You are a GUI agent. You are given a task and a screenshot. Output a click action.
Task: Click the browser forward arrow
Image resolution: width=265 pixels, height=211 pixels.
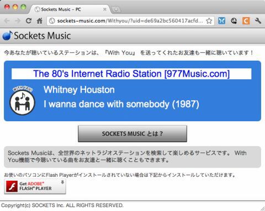[x=18, y=21]
